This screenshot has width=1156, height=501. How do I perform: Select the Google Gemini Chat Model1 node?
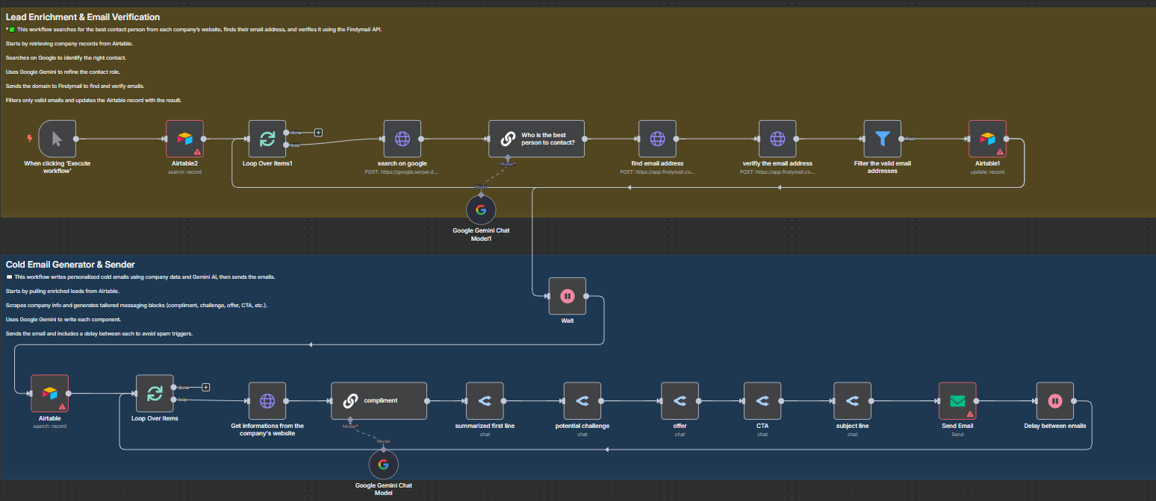(x=481, y=209)
